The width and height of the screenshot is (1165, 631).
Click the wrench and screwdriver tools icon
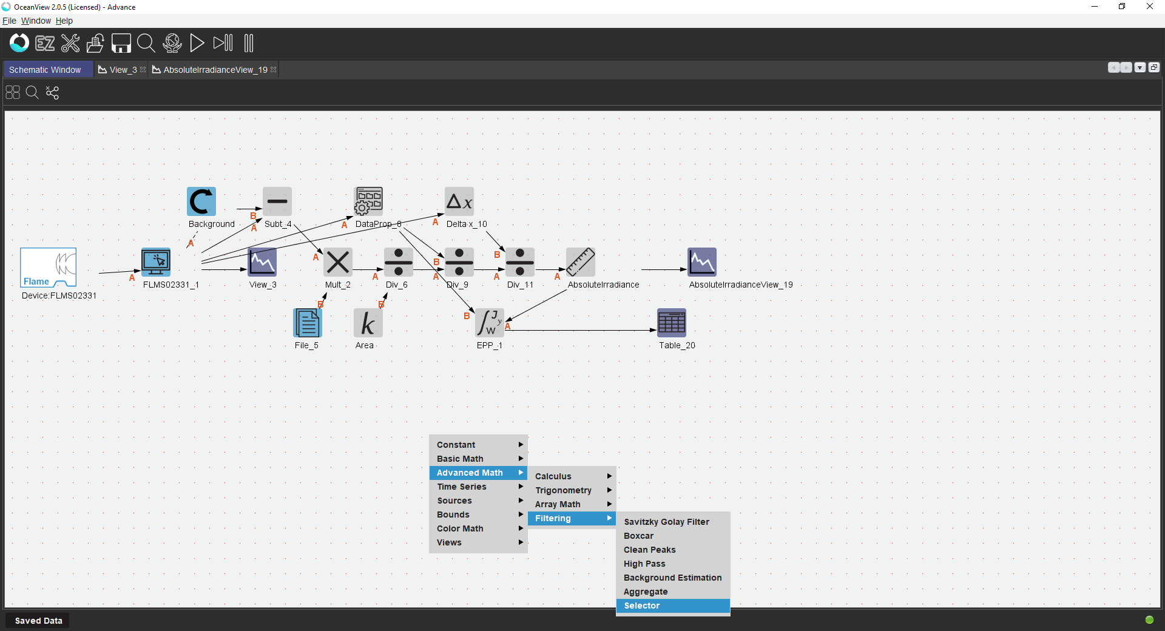point(70,43)
